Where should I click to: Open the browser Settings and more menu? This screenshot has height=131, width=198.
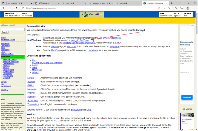pos(194,8)
